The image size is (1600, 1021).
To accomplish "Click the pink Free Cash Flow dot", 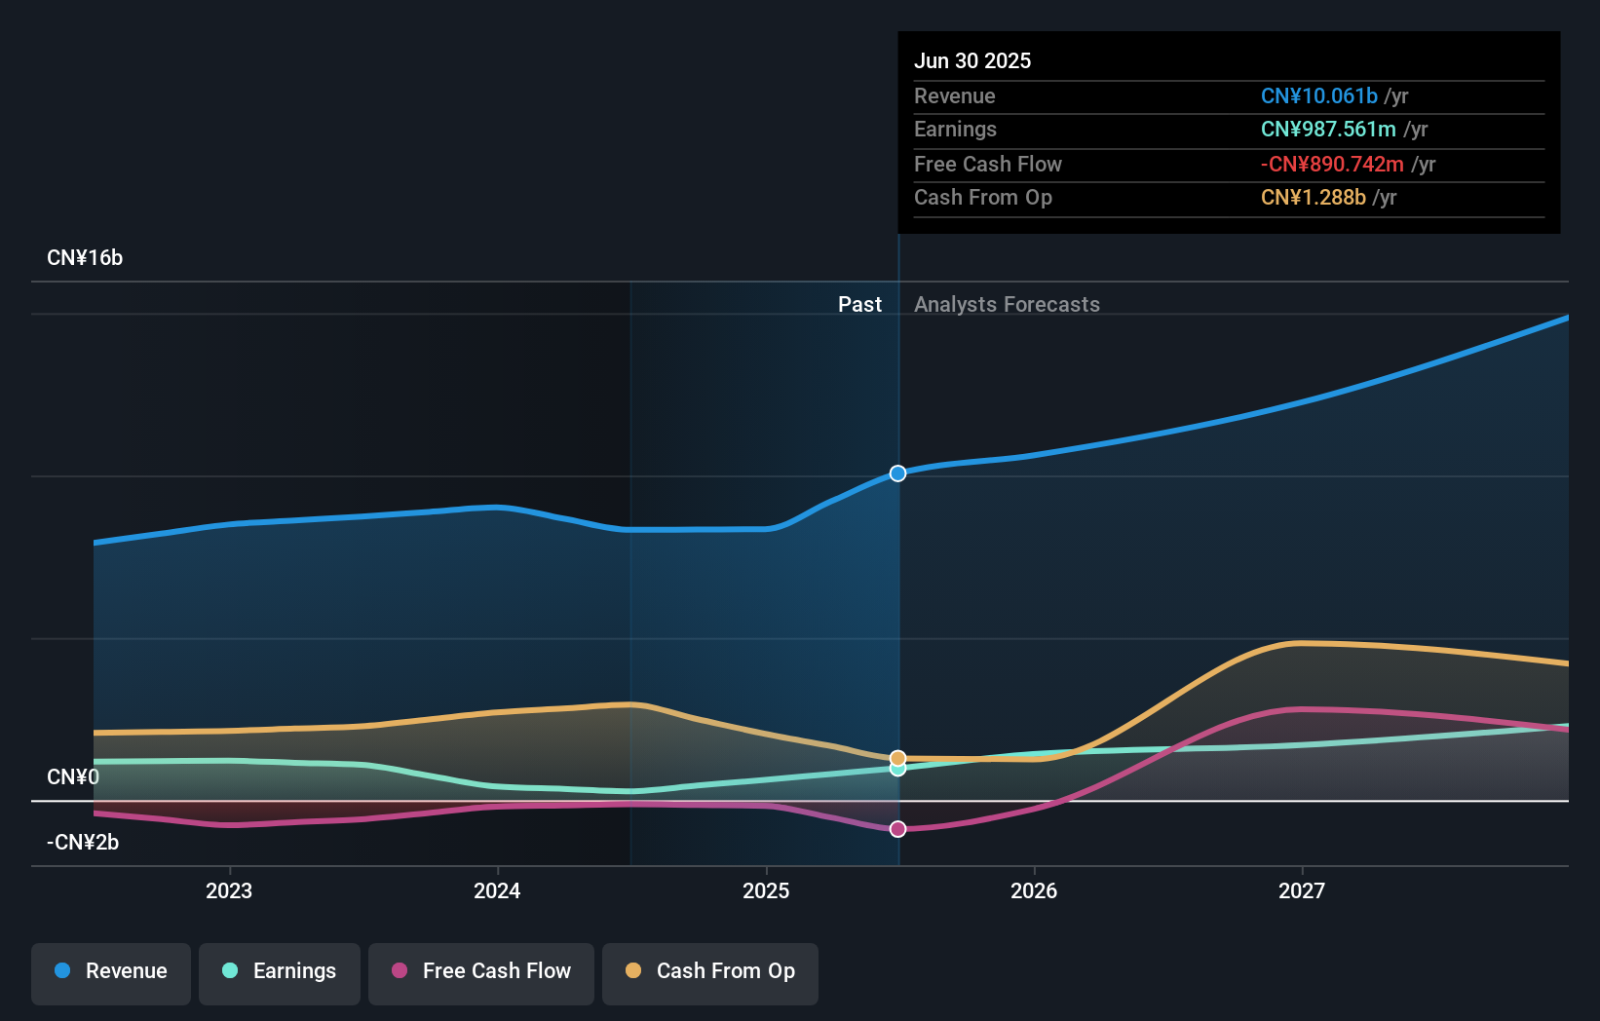I will (x=400, y=970).
